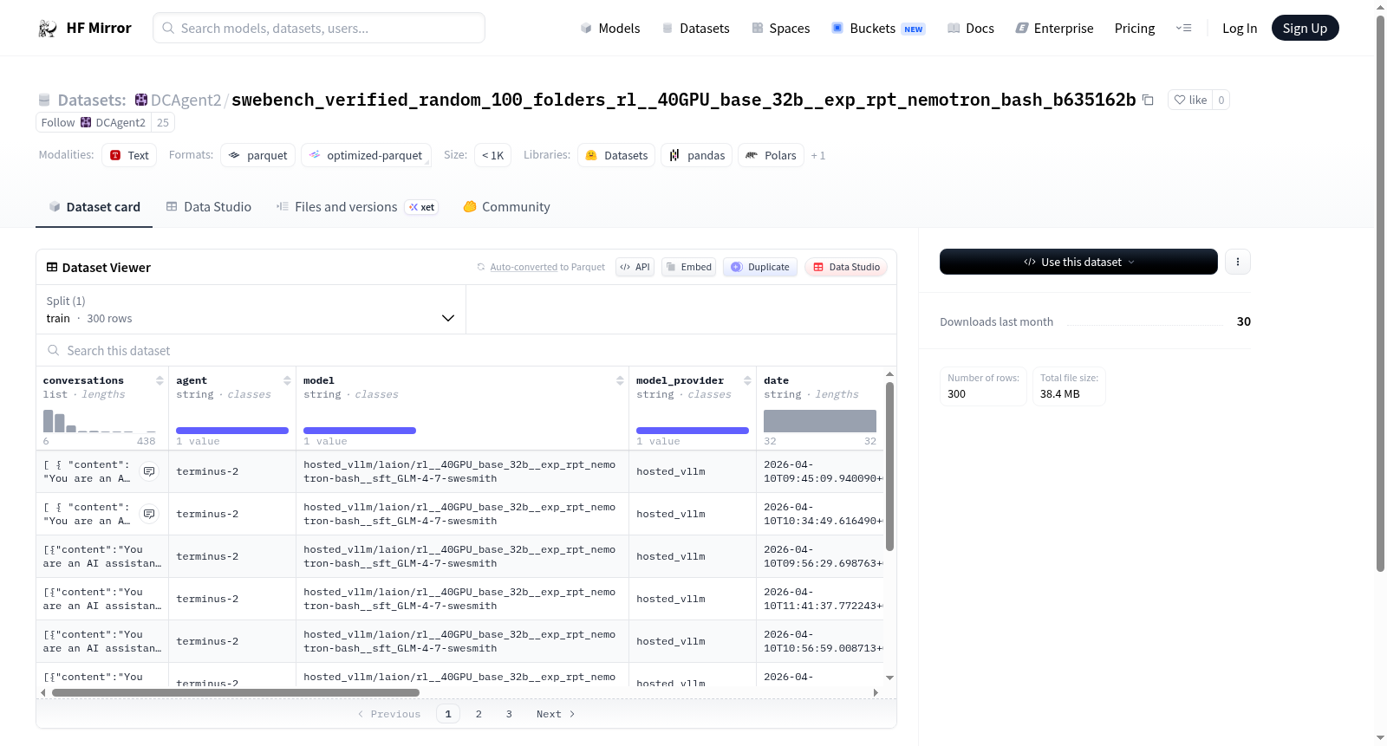The height and width of the screenshot is (746, 1387).
Task: Show the +1 more libraries
Action: click(x=818, y=156)
